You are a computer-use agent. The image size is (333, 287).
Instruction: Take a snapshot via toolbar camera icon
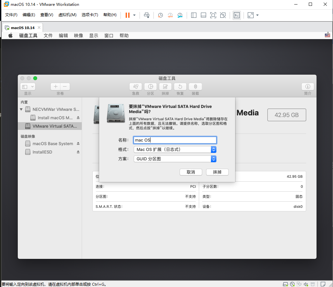click(x=160, y=15)
